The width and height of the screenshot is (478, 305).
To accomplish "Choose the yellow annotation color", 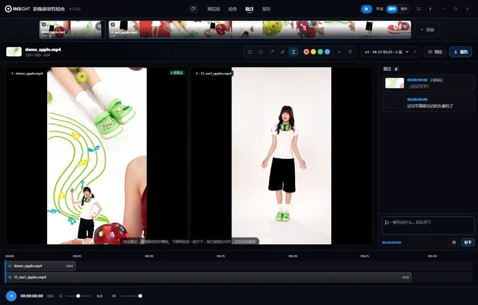I will [313, 52].
